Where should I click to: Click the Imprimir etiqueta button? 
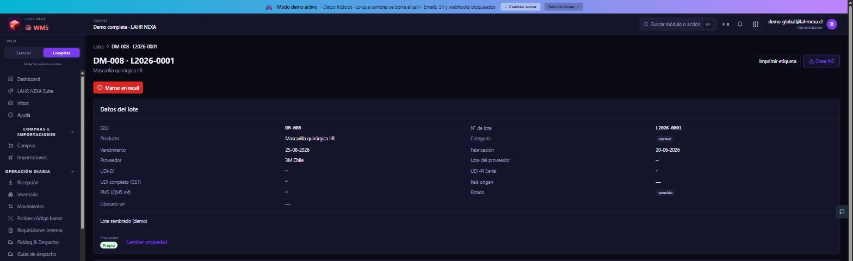[x=777, y=61]
